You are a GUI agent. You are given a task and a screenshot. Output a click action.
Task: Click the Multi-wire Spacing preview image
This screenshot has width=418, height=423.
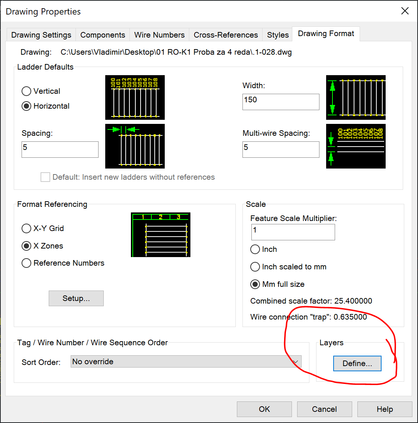[356, 146]
